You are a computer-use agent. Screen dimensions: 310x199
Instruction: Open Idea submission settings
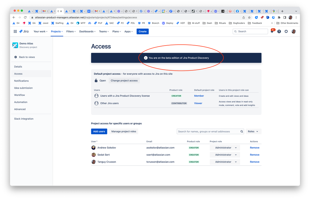tap(31, 88)
